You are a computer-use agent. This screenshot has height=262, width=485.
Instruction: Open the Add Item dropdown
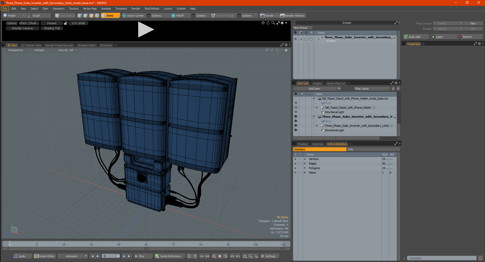317,89
